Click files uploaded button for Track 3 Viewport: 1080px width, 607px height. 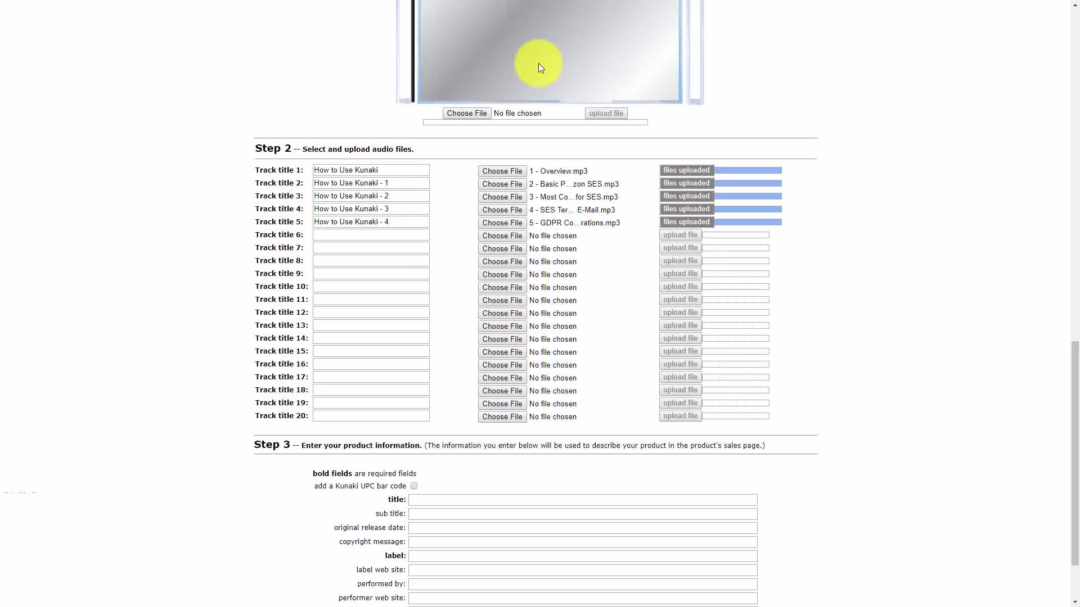(x=687, y=196)
